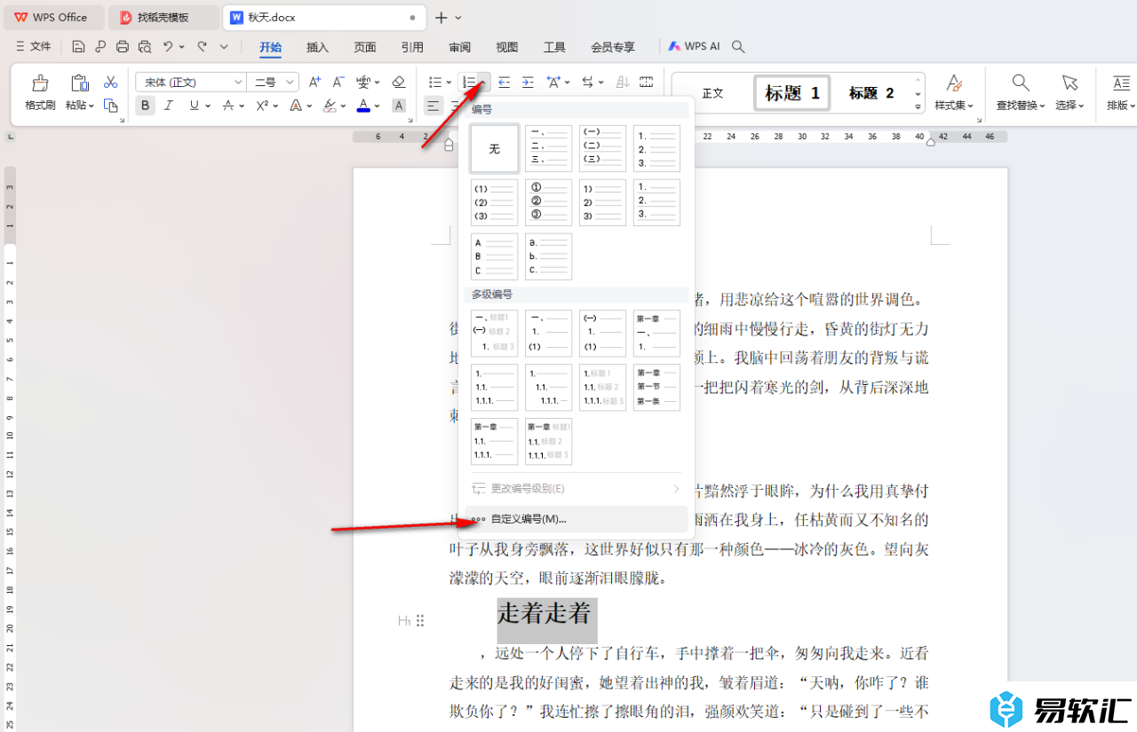This screenshot has width=1137, height=732.
Task: Expand the font color dropdown arrow
Action: [378, 106]
